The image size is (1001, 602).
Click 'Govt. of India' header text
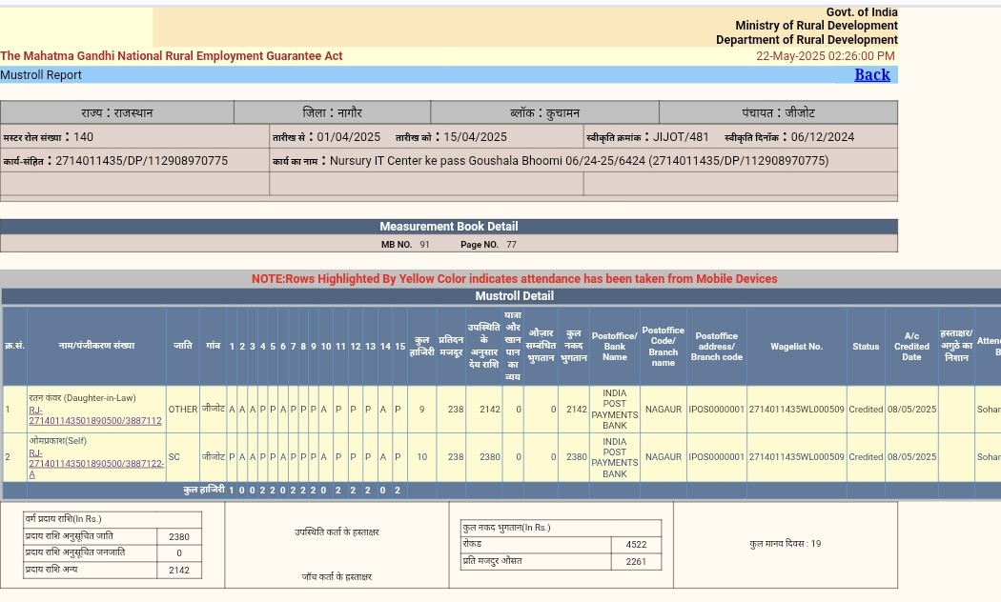pyautogui.click(x=862, y=12)
